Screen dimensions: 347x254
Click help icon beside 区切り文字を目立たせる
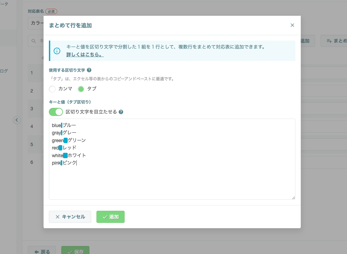click(121, 112)
